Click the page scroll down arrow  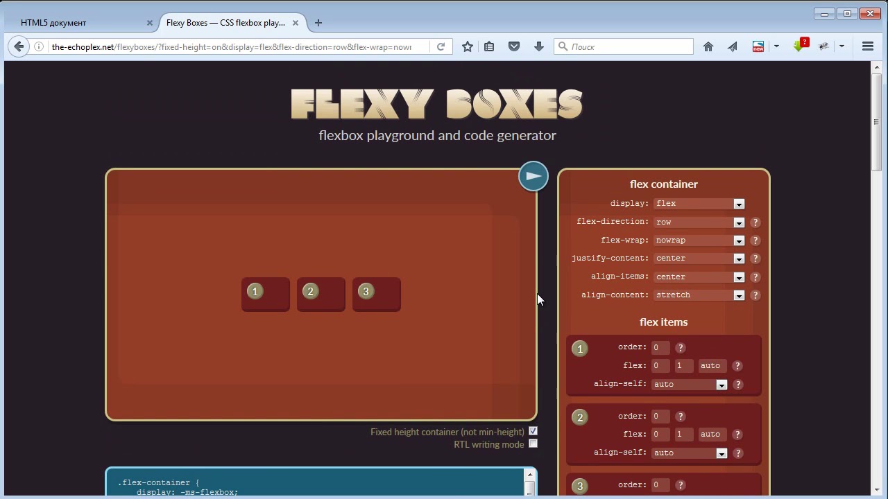877,490
